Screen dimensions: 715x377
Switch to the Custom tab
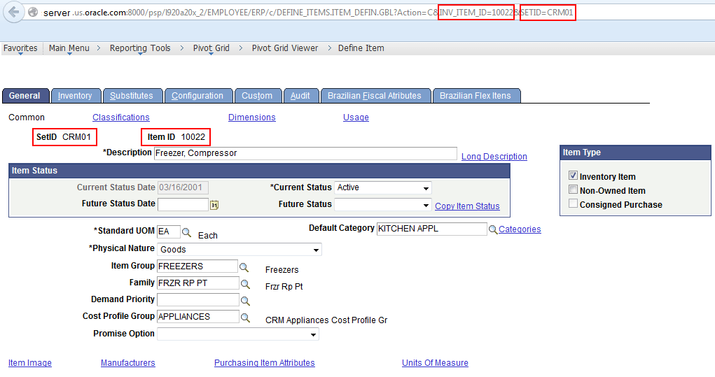point(258,96)
